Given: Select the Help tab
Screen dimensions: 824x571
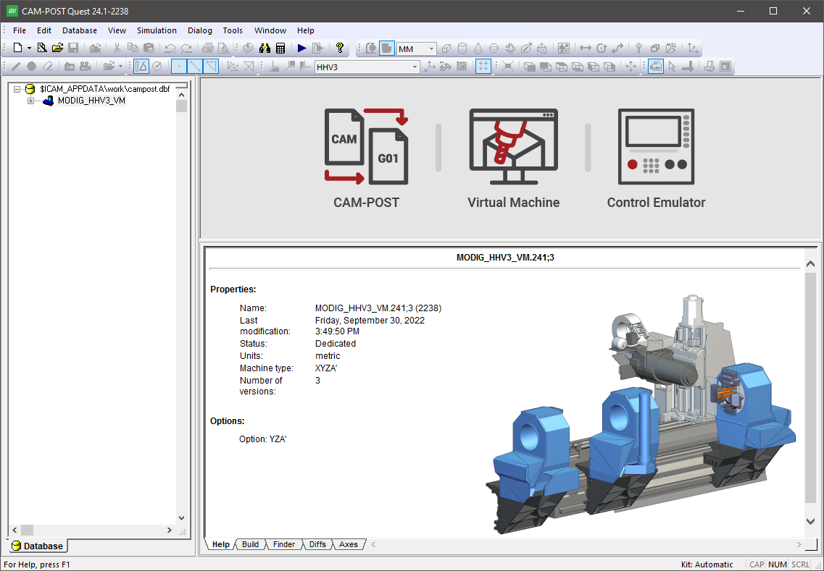Looking at the screenshot, I should (x=221, y=544).
